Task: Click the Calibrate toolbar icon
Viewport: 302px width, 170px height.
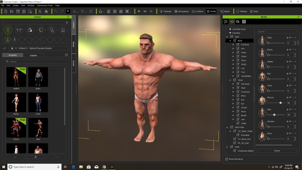Action: (165, 11)
